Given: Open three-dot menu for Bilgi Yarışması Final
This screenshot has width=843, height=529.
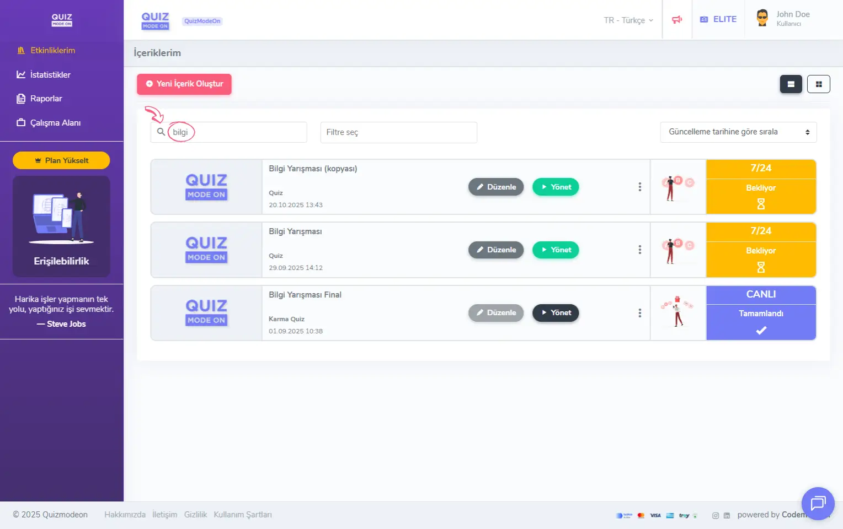Looking at the screenshot, I should tap(639, 313).
